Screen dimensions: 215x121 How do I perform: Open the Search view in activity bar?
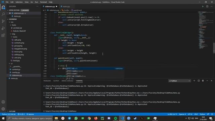3,14
